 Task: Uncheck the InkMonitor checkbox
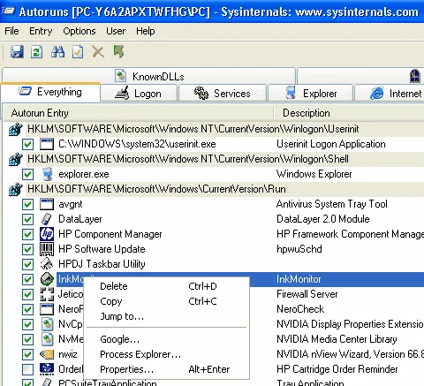pos(28,279)
